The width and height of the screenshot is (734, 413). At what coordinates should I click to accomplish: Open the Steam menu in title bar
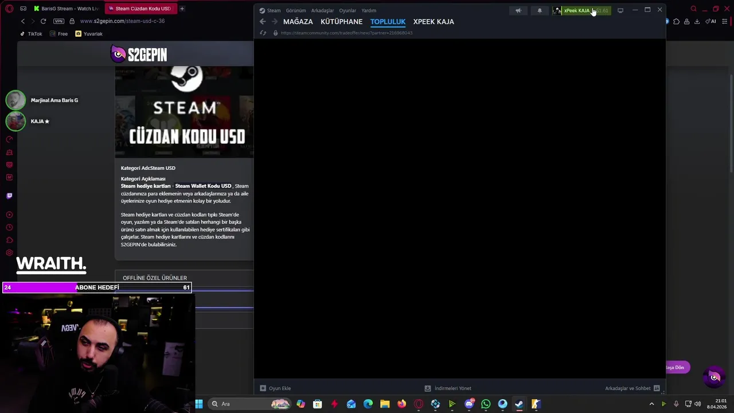270,10
